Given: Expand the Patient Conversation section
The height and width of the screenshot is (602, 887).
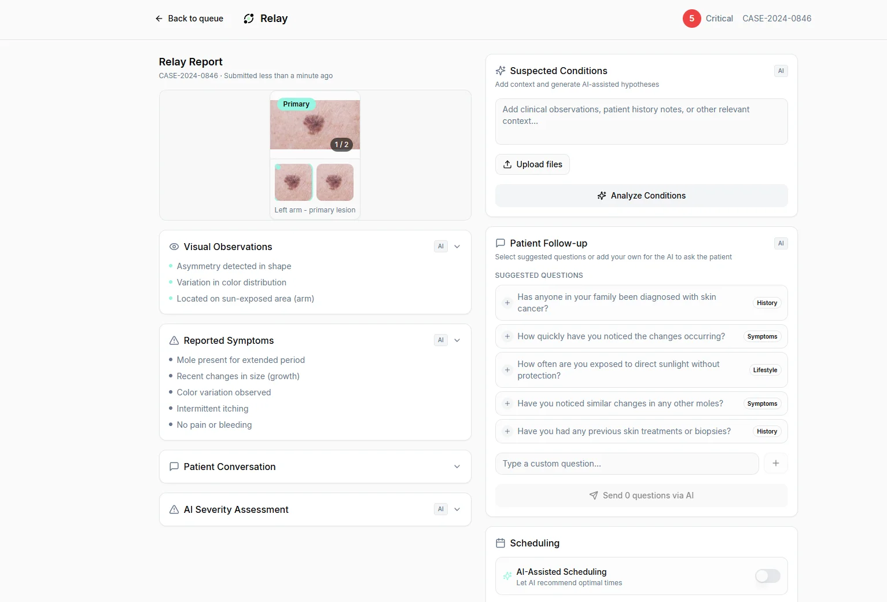Looking at the screenshot, I should click(457, 467).
